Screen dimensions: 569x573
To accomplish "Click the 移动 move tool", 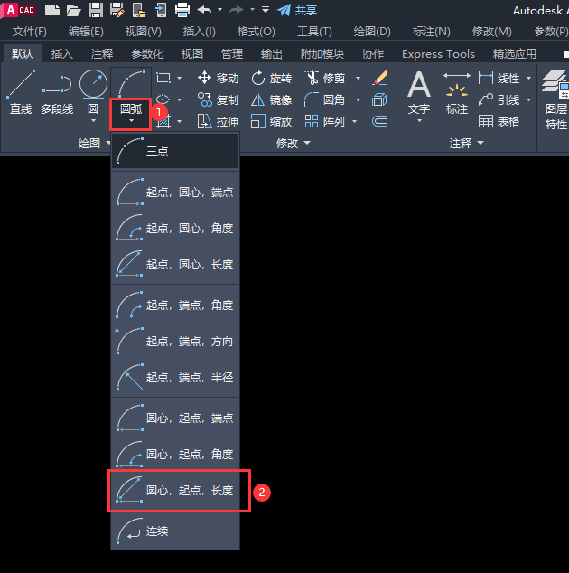I will click(218, 78).
